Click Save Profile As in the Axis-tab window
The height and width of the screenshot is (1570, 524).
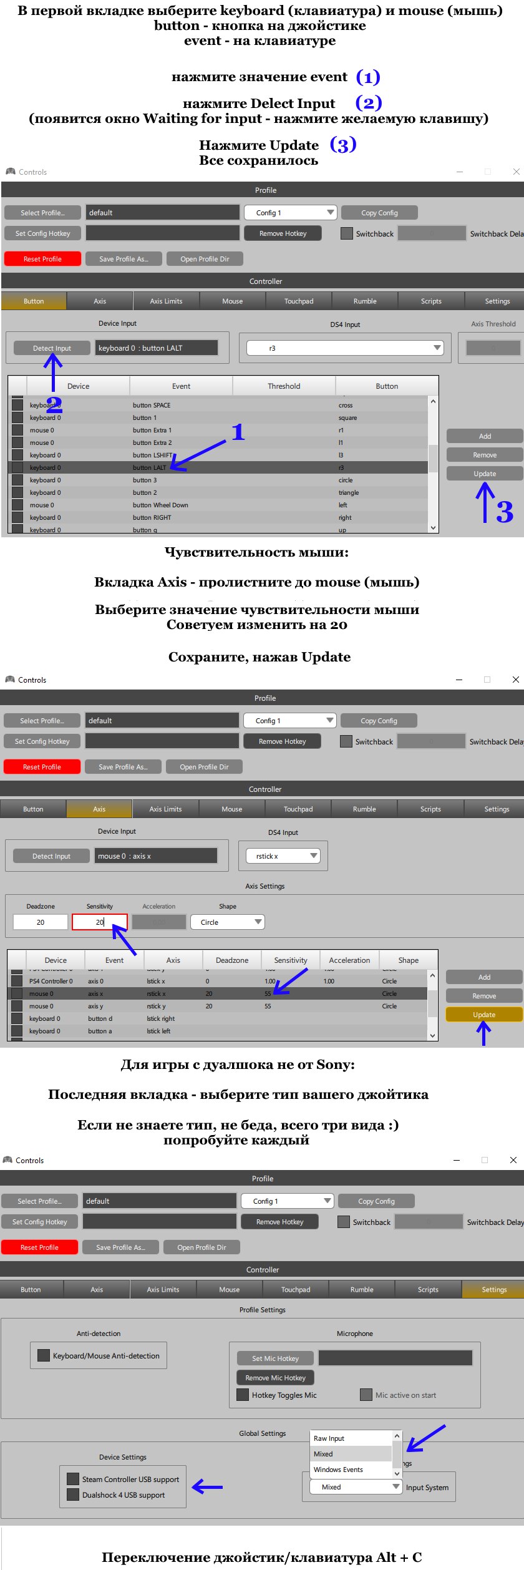[123, 767]
